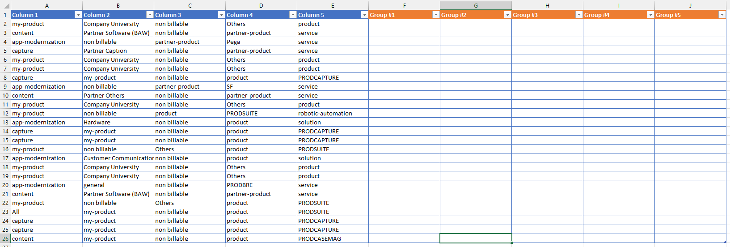Select column G header
The image size is (730, 247).
(x=476, y=5)
